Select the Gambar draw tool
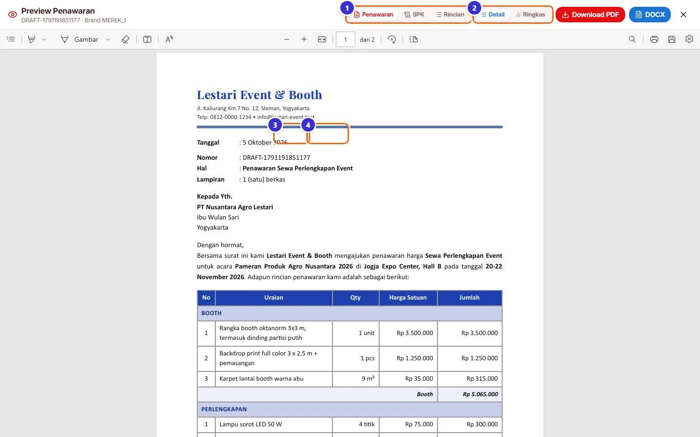Viewport: 700px width, 437px height. tap(79, 39)
